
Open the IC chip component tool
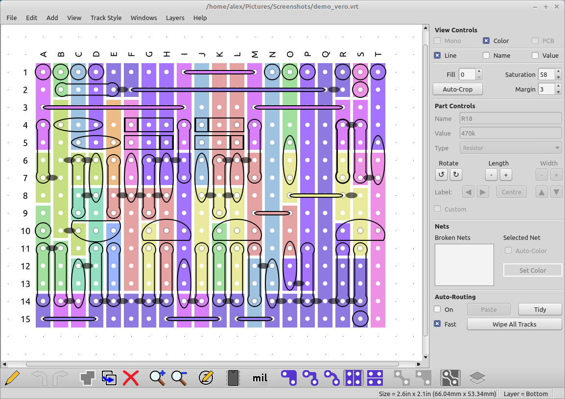(x=234, y=377)
